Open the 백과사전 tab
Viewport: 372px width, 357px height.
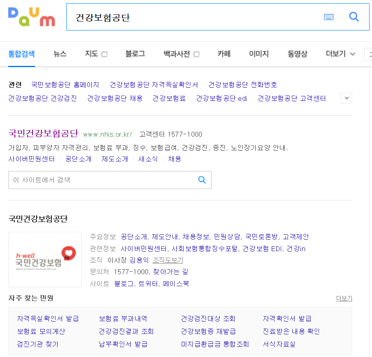(177, 54)
